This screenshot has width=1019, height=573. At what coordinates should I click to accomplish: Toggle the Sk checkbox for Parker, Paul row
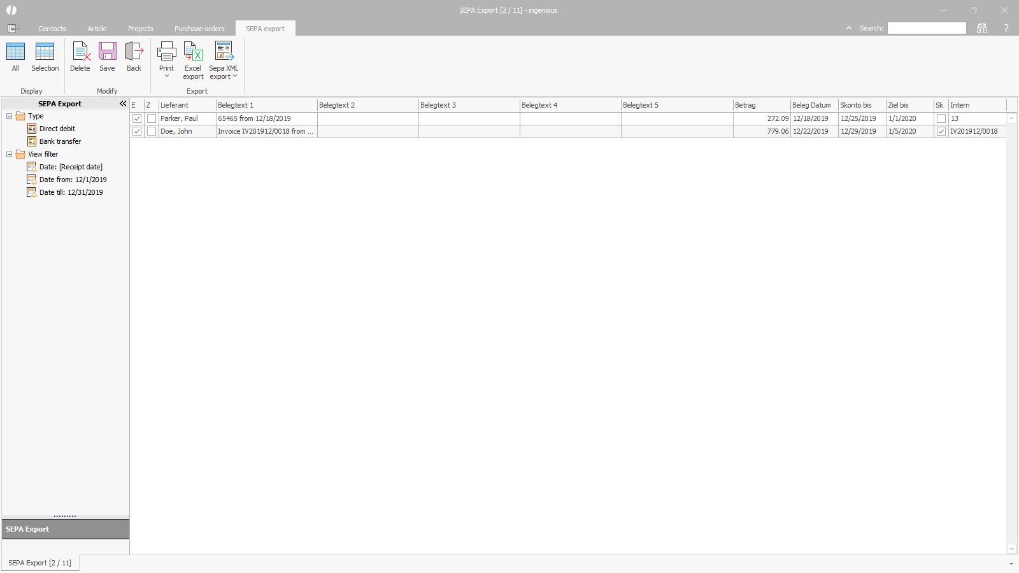941,118
